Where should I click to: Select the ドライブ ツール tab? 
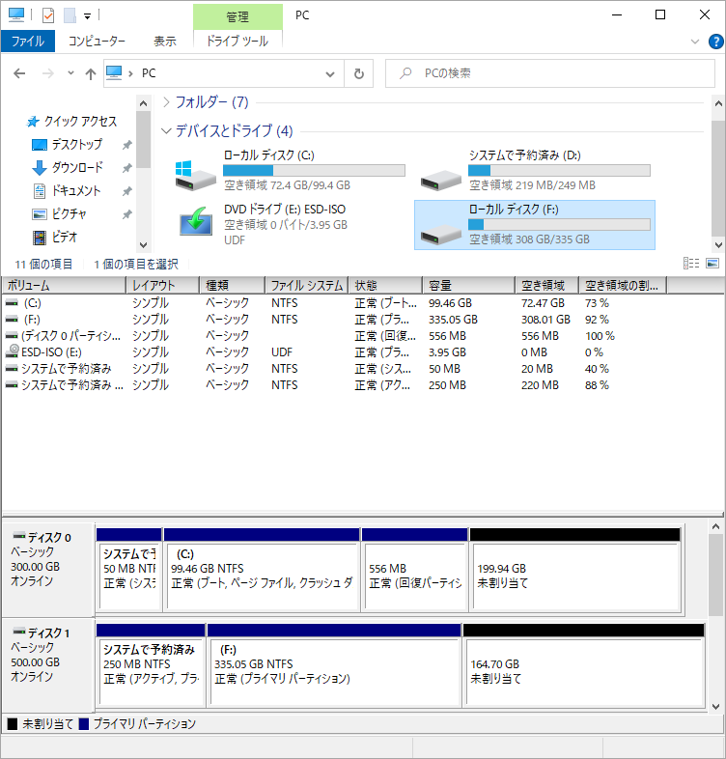click(x=237, y=42)
